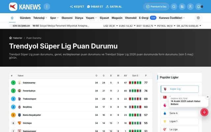This screenshot has height=132, width=211.
Task: Click the Göztepe club crest
Action: (x=19, y=123)
